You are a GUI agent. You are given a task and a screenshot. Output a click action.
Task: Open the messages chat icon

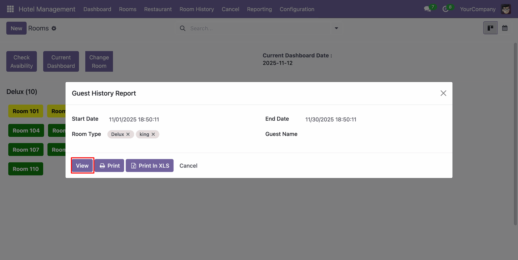pos(427,9)
